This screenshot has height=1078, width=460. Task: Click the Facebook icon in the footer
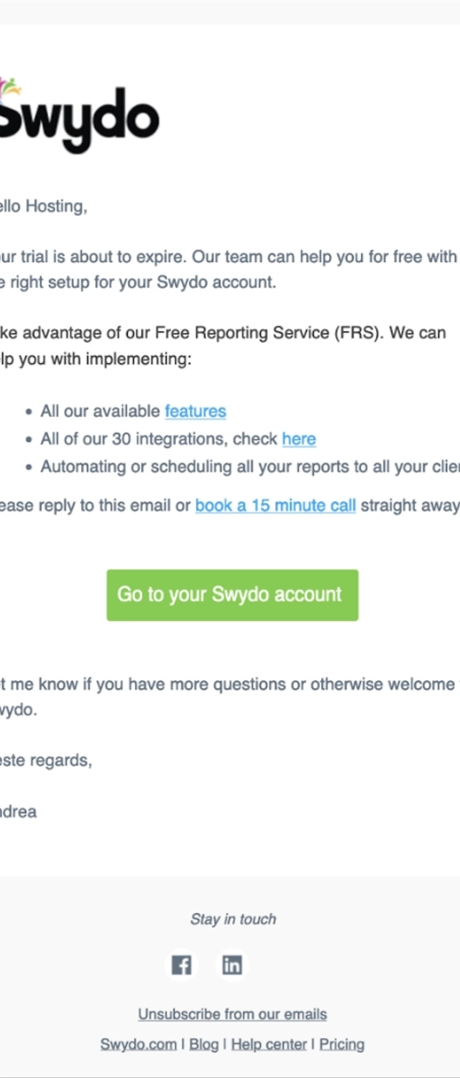point(181,965)
